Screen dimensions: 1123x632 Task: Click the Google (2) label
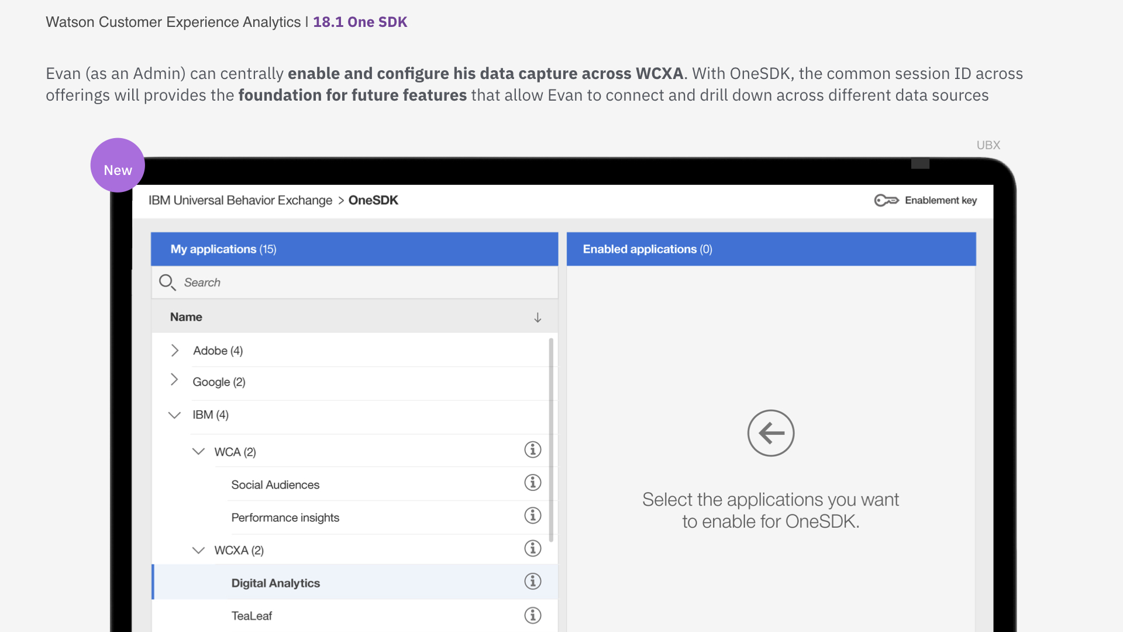point(219,382)
